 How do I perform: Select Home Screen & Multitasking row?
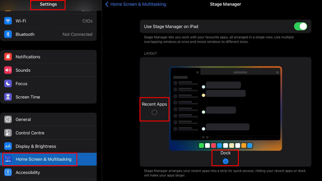click(49, 159)
